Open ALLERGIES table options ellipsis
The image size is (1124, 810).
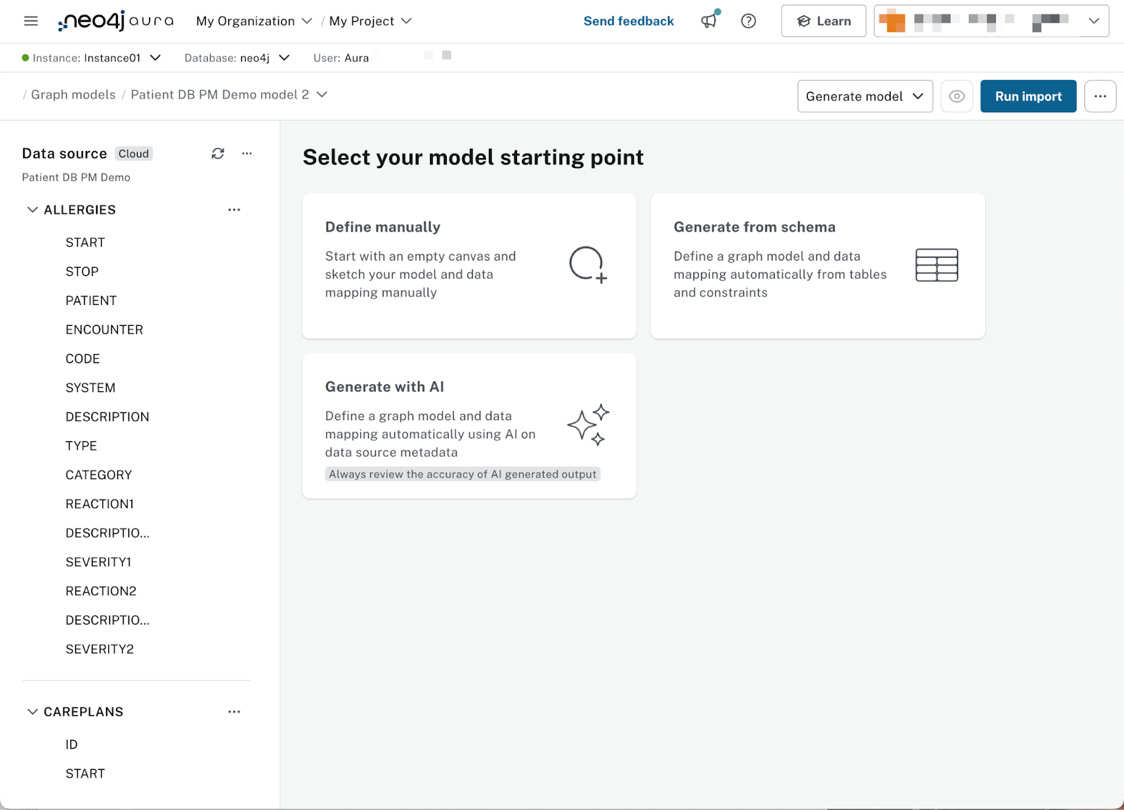pos(234,209)
